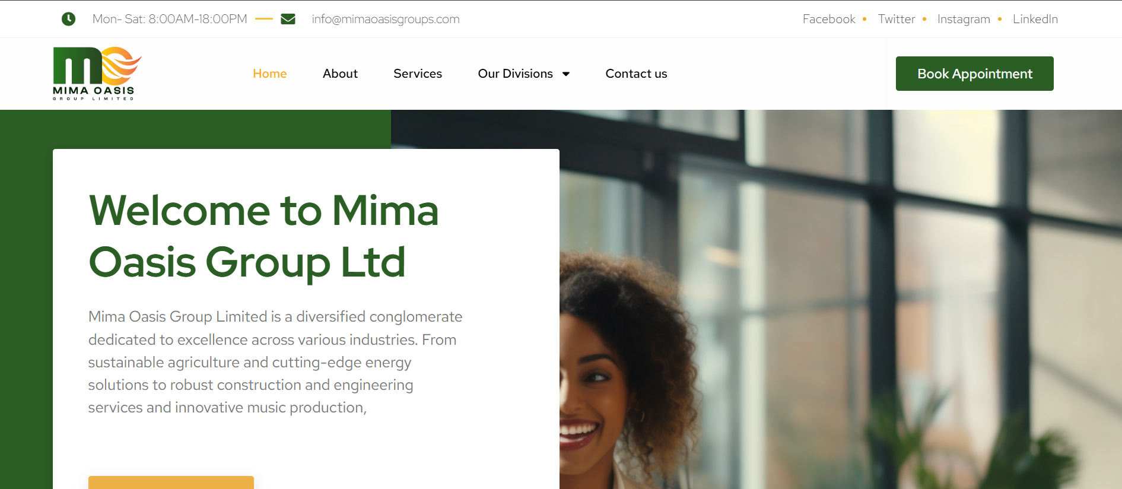Click the envelope email icon
Screen dimensions: 1122x489
[288, 19]
